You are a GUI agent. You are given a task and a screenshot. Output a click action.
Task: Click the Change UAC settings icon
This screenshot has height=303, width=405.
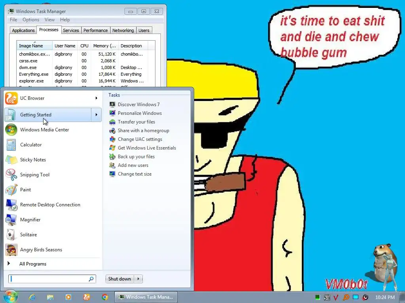[112, 139]
